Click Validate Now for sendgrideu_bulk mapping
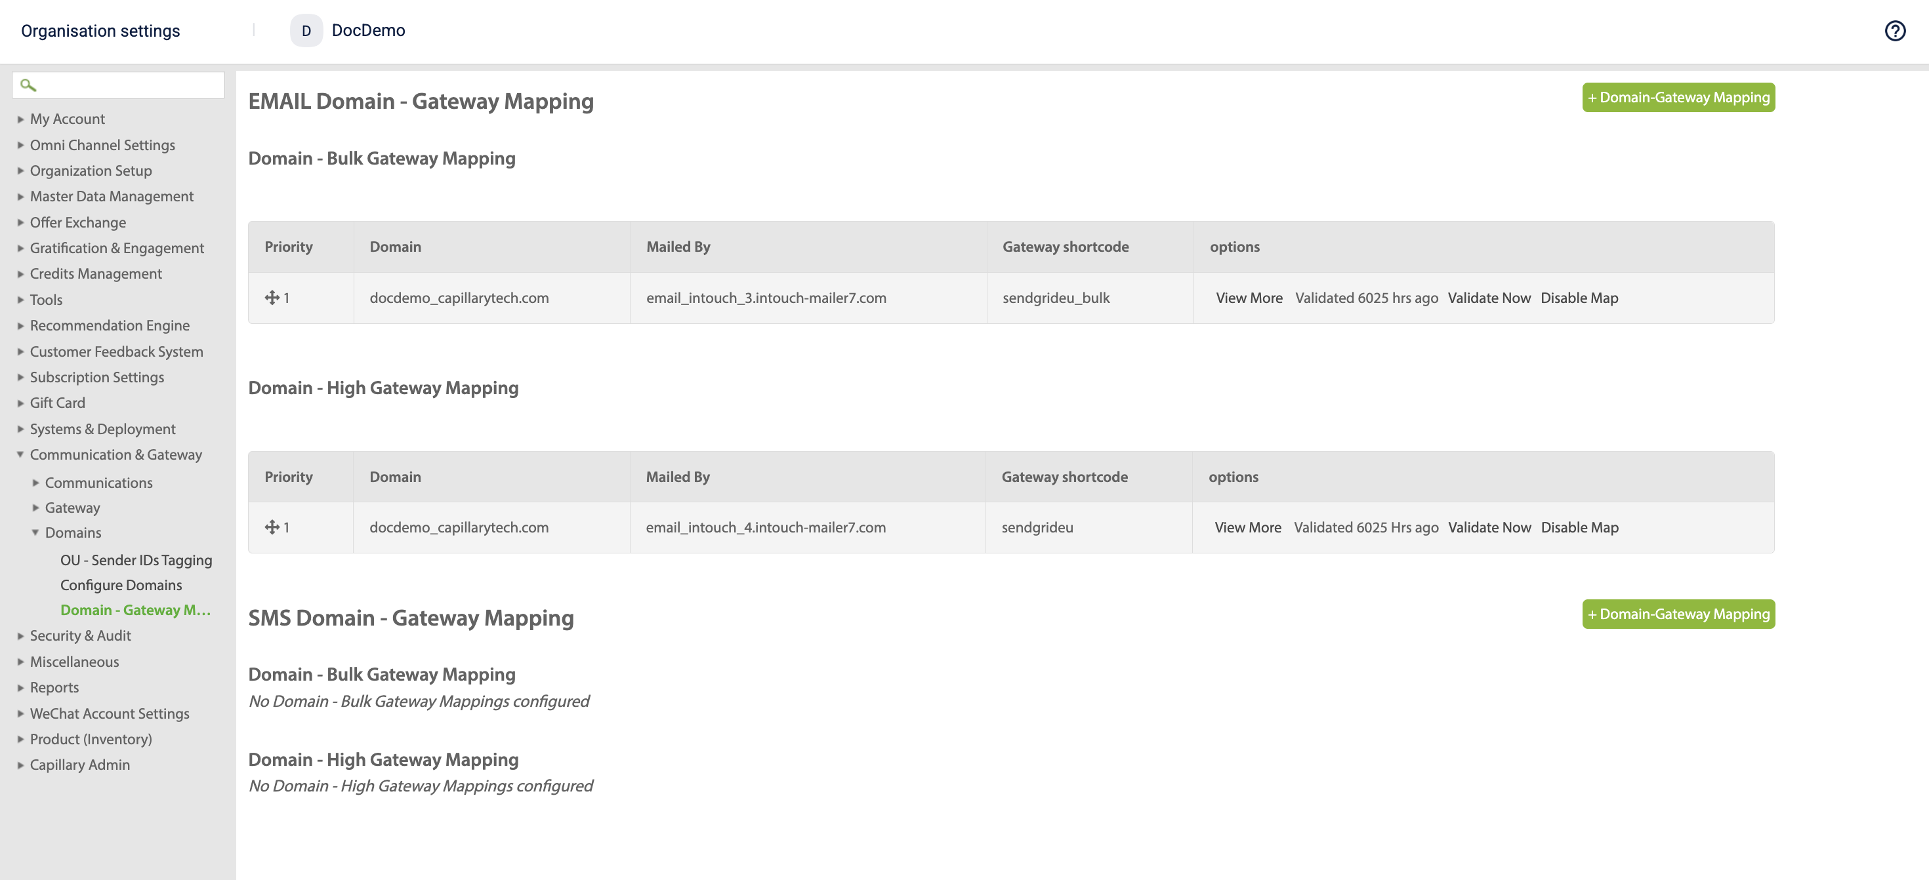Viewport: 1929px width, 880px height. [x=1489, y=298]
